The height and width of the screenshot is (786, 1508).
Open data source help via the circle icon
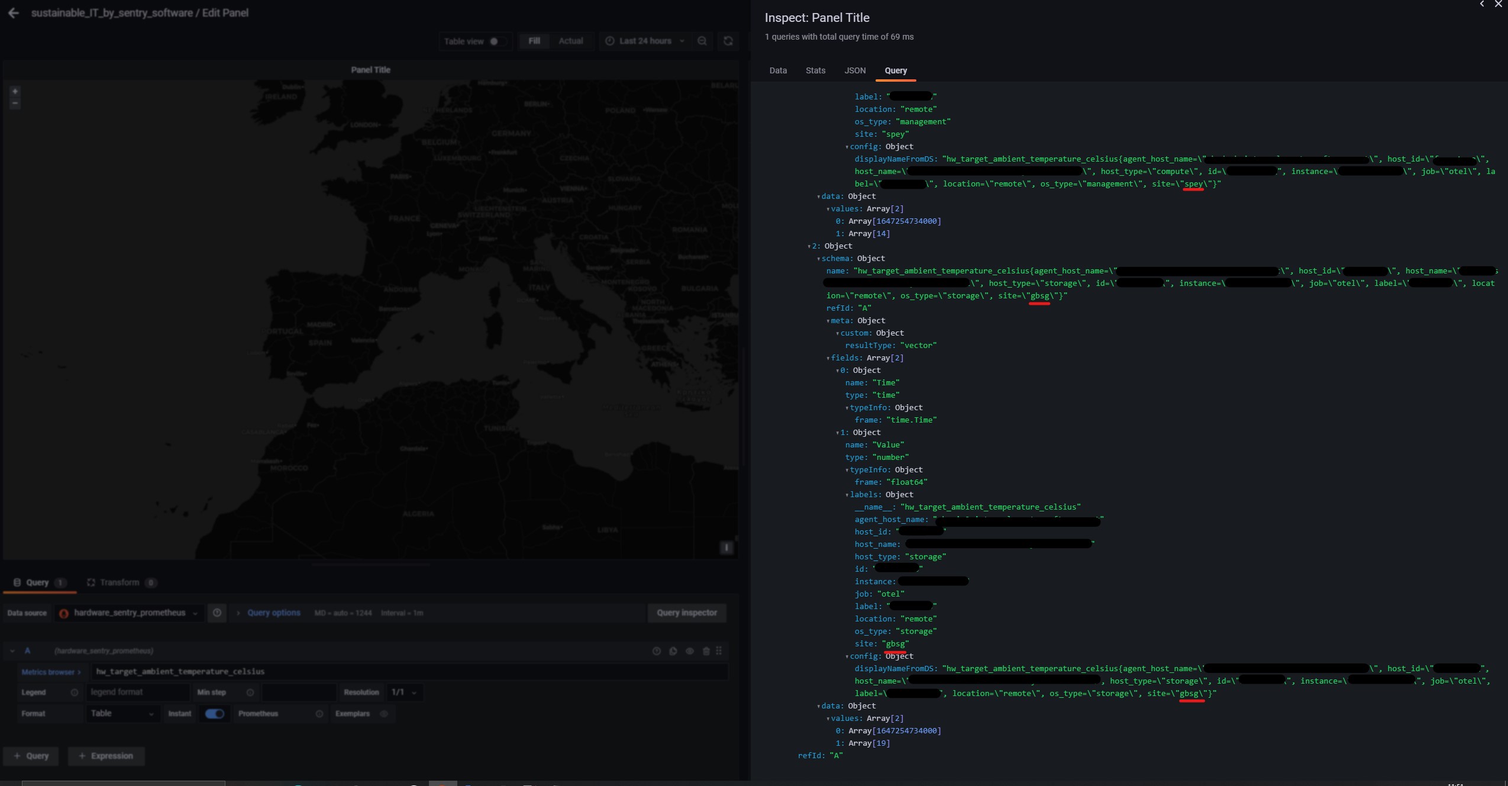tap(217, 613)
